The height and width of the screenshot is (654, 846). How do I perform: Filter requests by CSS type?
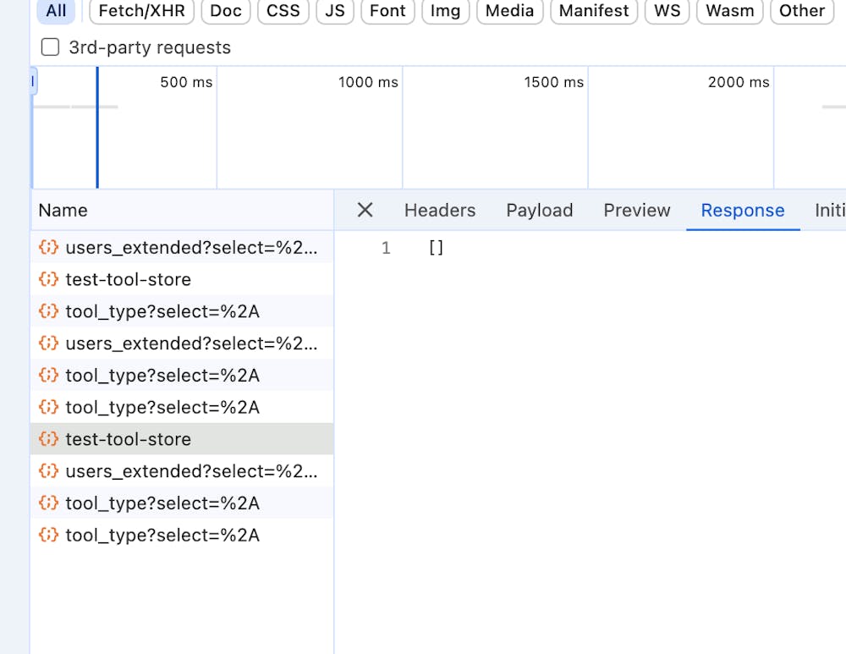coord(283,11)
